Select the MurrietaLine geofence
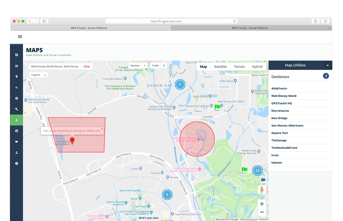343x221 pixels. pos(300,111)
